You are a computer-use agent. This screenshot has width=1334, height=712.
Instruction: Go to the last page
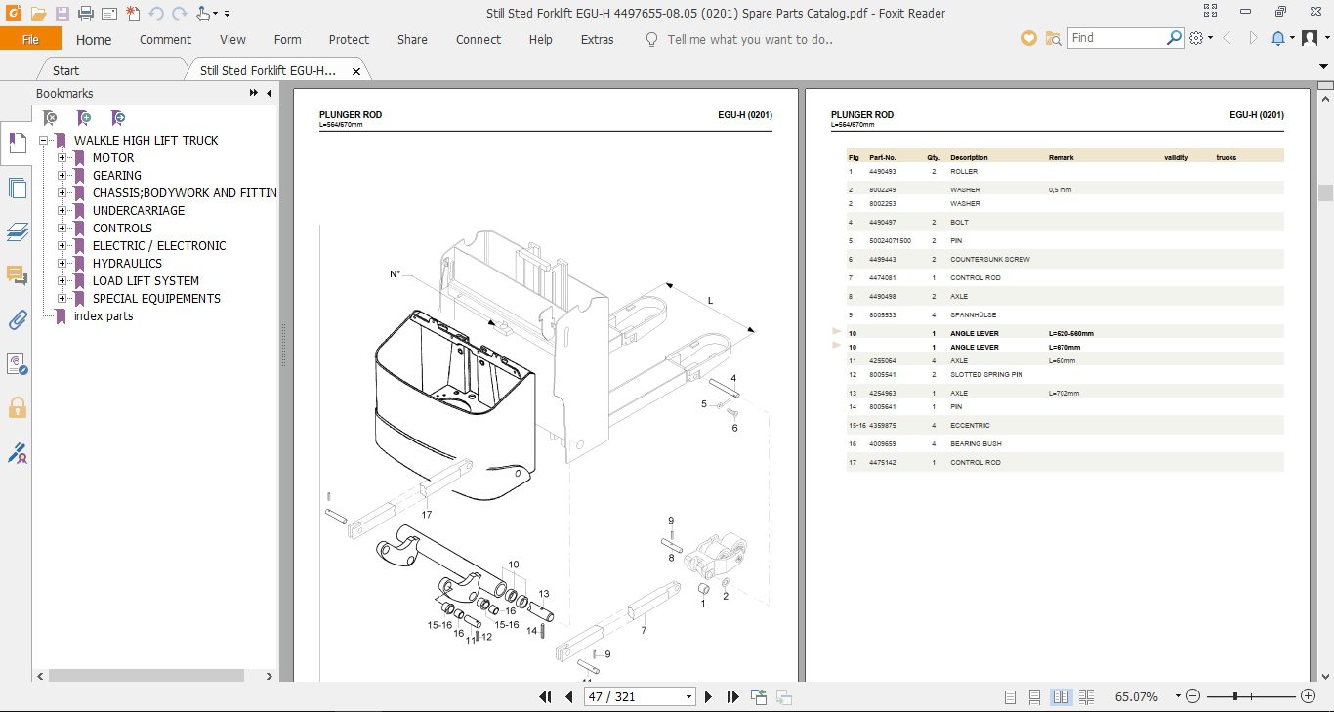[733, 697]
